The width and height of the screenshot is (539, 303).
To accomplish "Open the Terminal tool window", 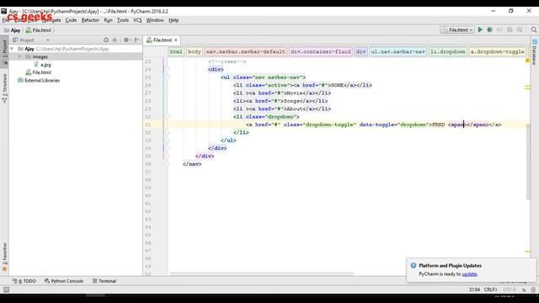I will pyautogui.click(x=104, y=281).
